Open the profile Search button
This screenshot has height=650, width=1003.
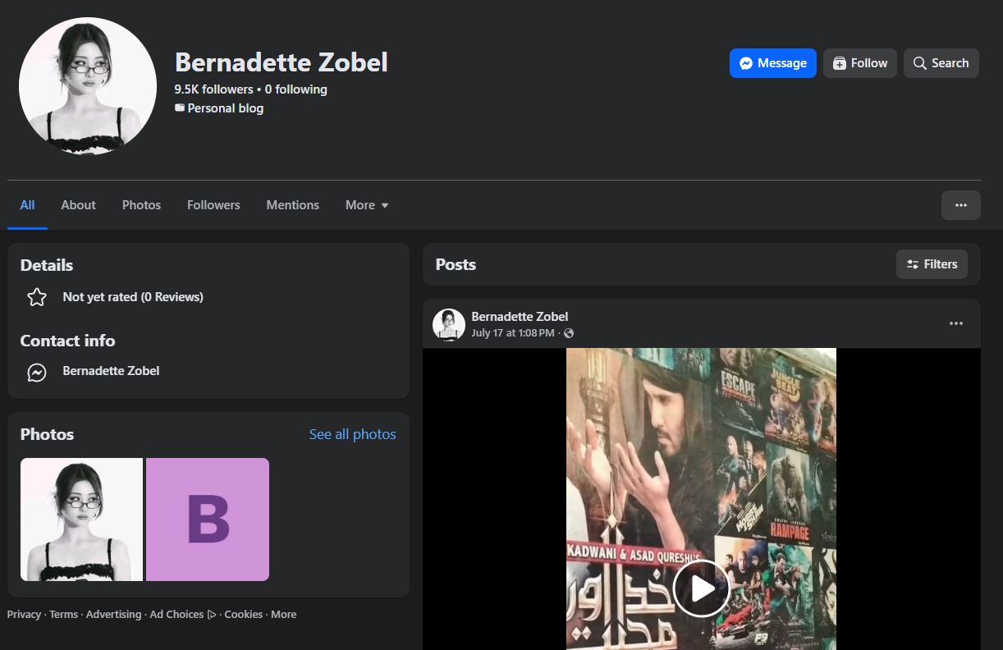point(941,63)
